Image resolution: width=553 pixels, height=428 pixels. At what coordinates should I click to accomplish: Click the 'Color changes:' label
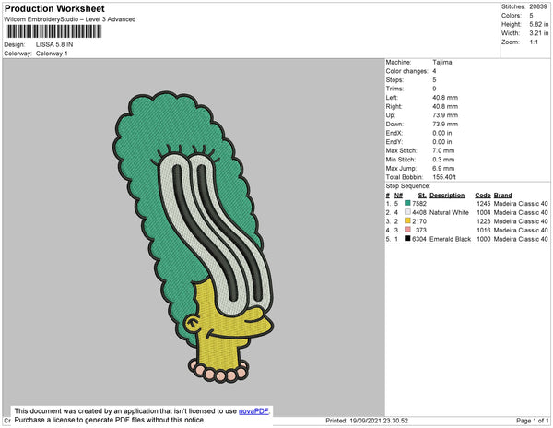coord(406,71)
